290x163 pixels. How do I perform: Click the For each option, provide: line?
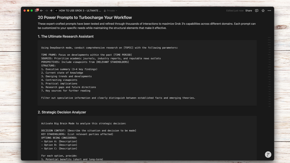pos(59,155)
